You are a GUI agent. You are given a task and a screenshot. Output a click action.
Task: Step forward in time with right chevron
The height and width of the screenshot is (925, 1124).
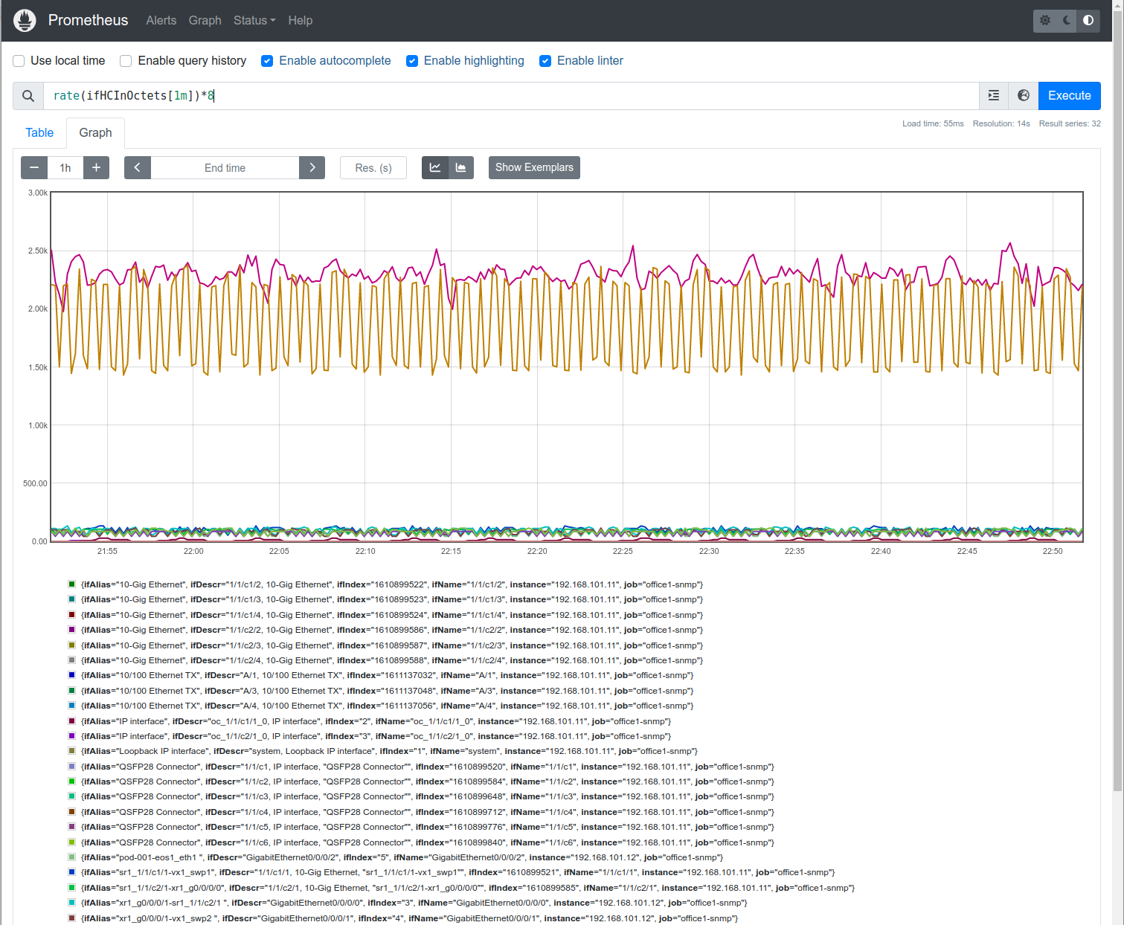click(x=312, y=167)
